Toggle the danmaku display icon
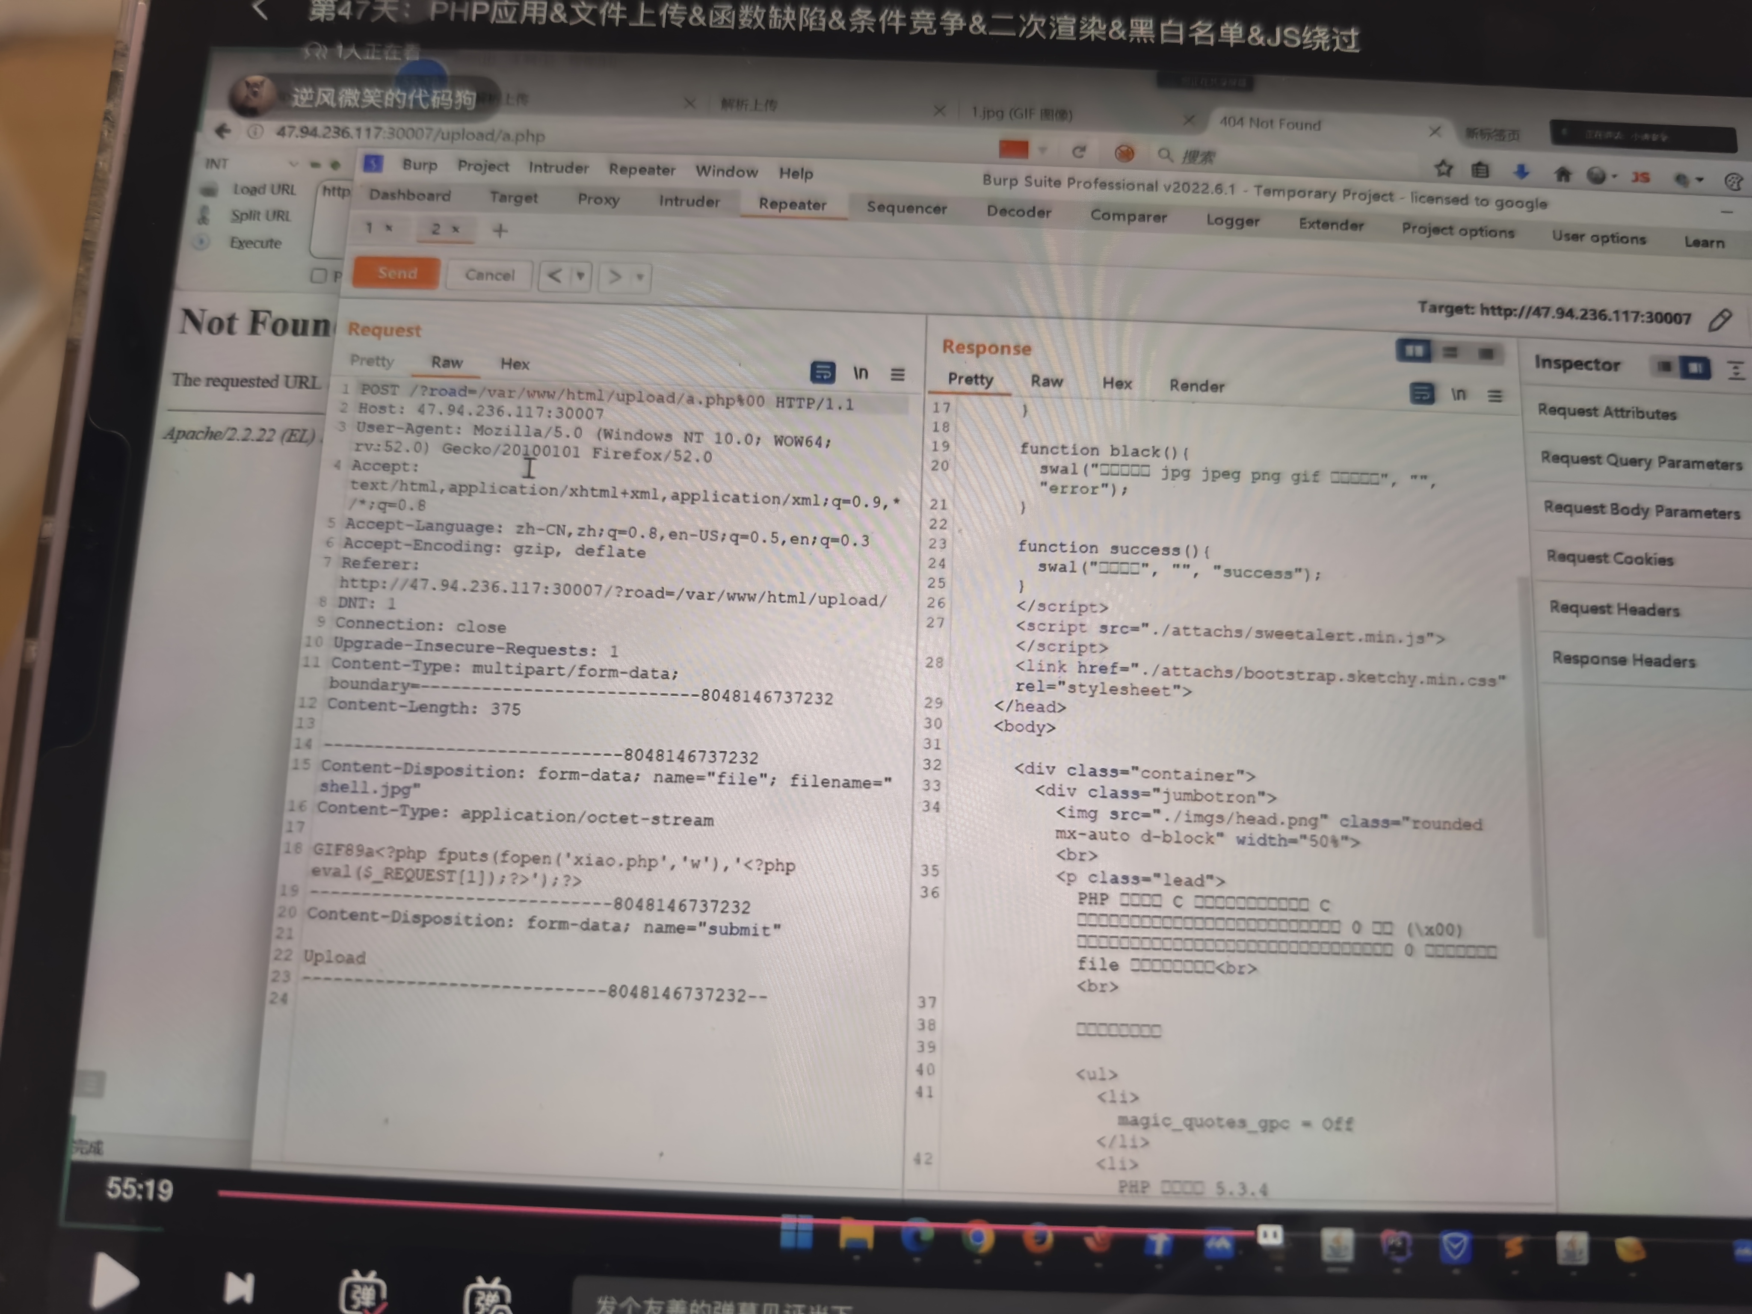The image size is (1752, 1314). coord(363,1294)
